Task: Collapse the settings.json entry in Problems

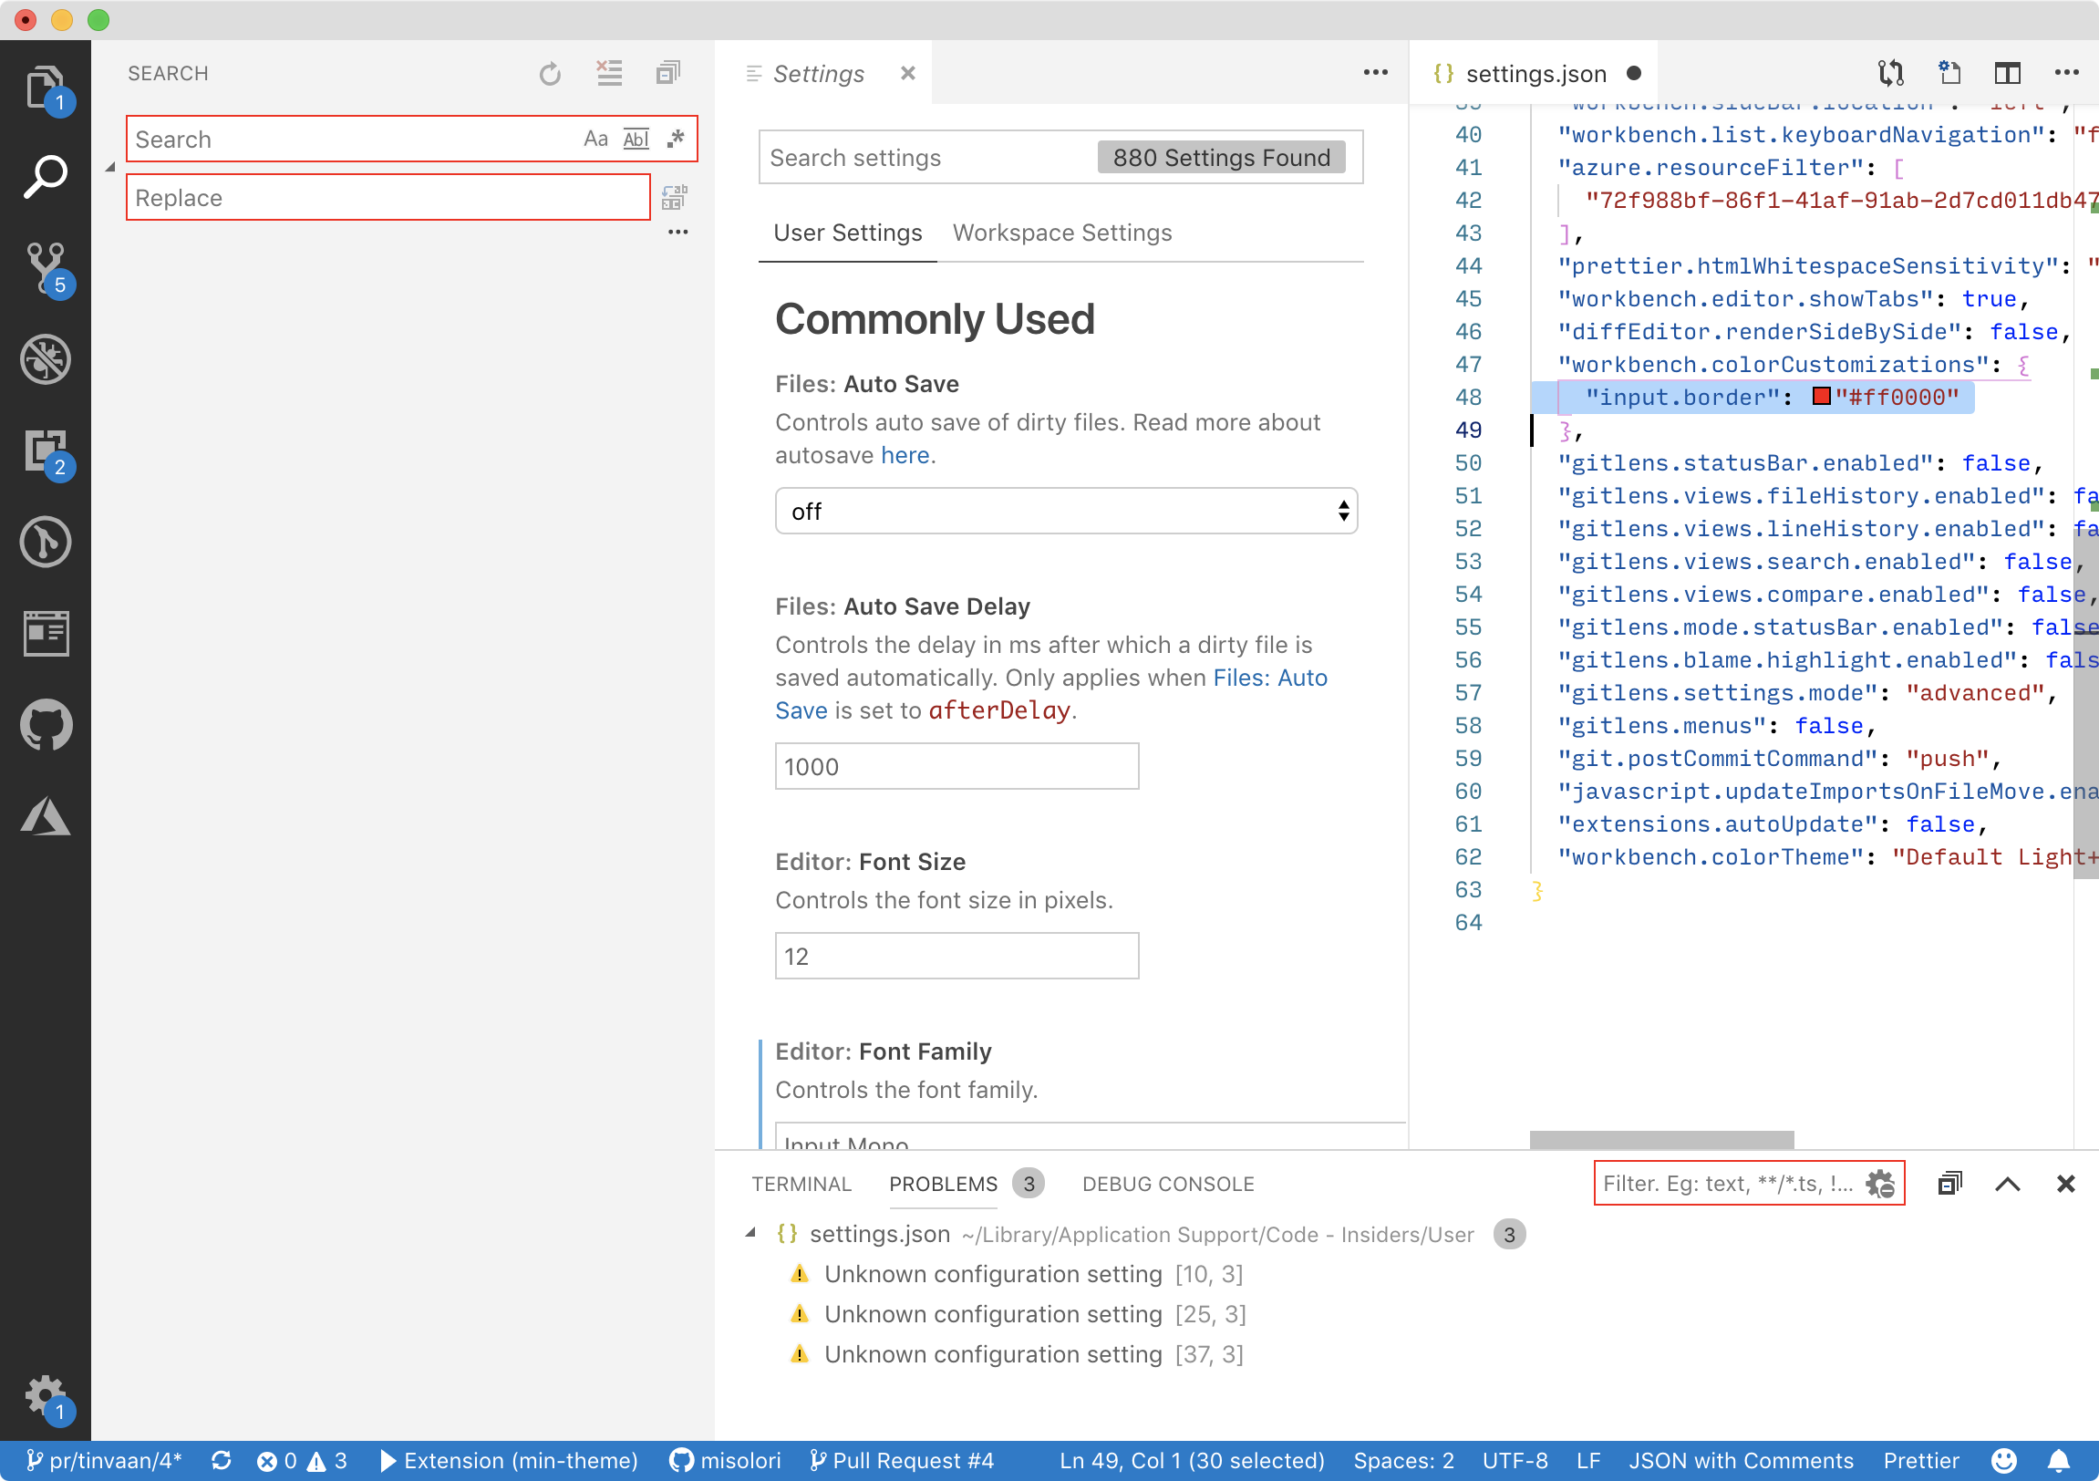Action: [x=751, y=1234]
